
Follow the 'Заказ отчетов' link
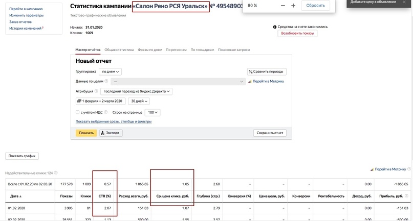(20, 22)
